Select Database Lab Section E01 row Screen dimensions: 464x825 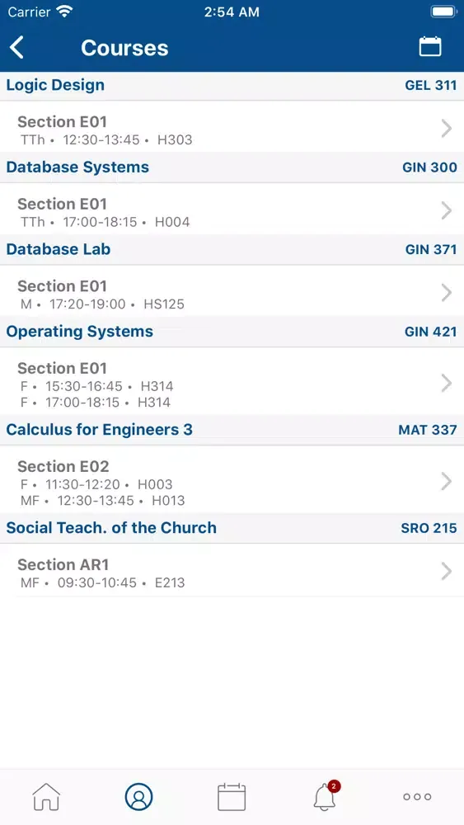click(232, 292)
